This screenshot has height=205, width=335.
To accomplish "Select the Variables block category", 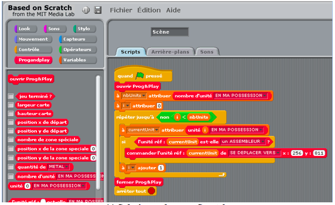I will click(78, 60).
